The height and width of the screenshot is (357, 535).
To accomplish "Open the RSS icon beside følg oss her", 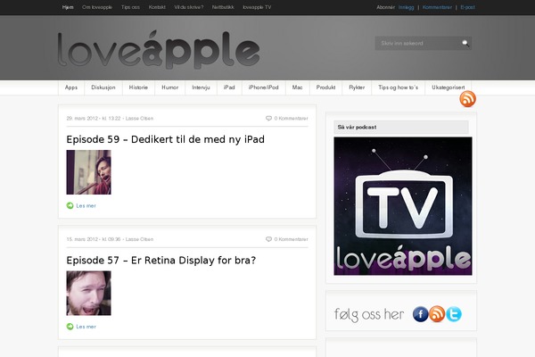I will tap(437, 314).
